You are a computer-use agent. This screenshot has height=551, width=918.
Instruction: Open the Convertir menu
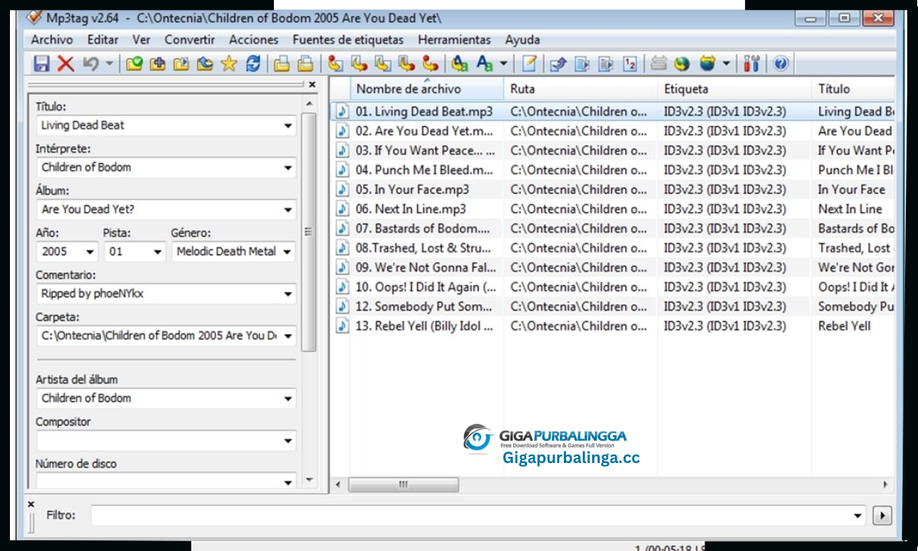190,40
